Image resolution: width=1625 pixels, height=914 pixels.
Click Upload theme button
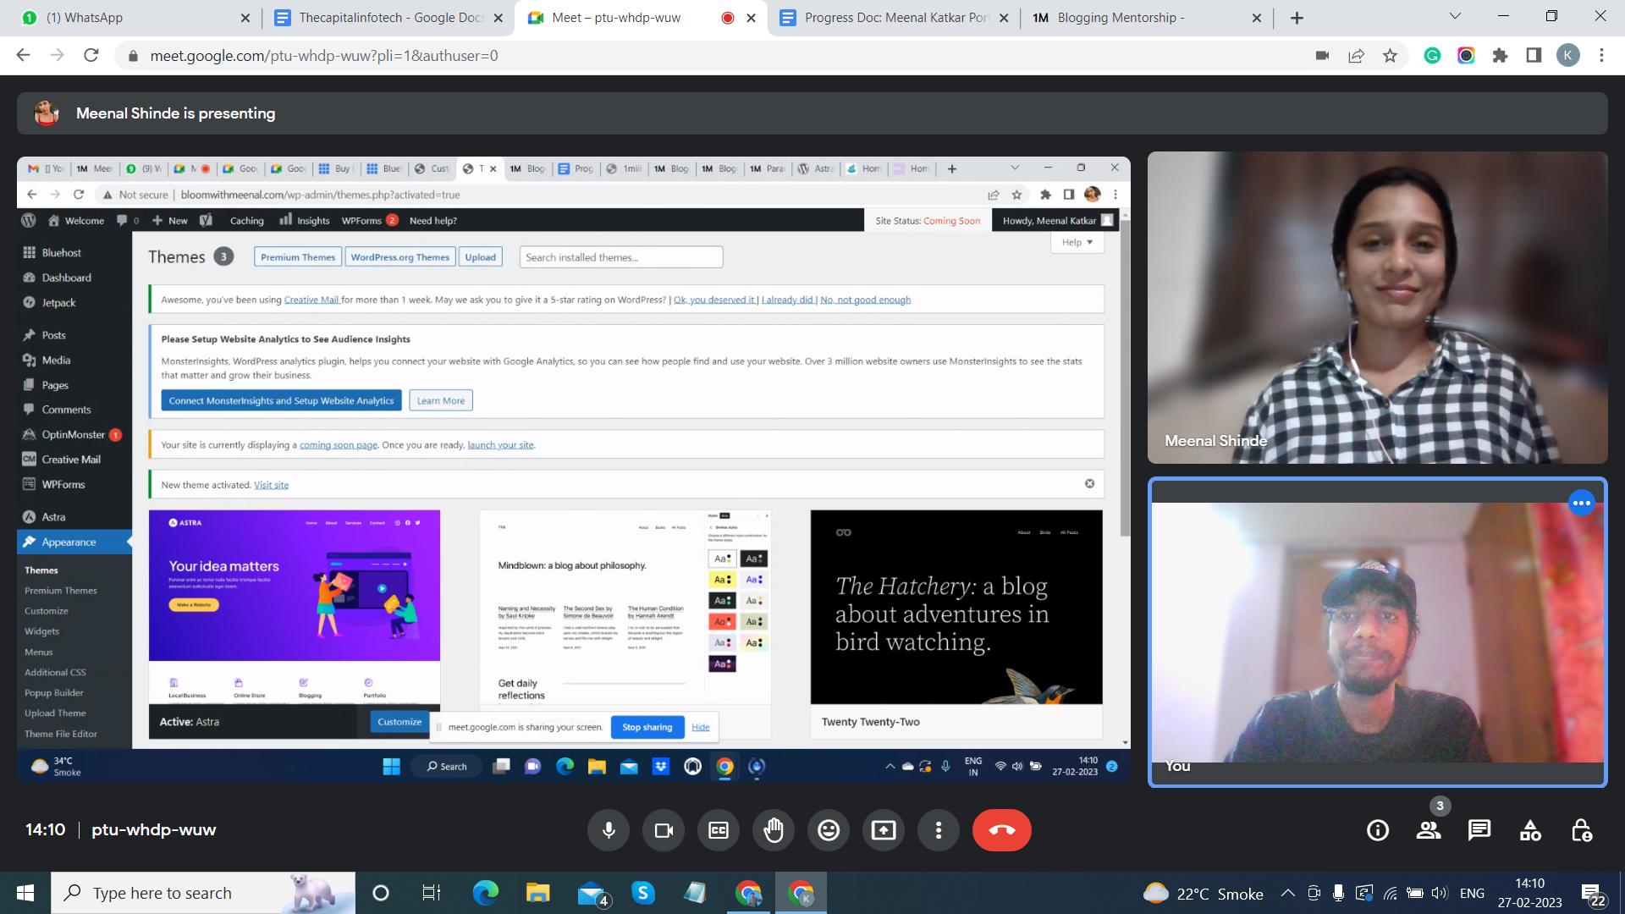[x=480, y=257]
